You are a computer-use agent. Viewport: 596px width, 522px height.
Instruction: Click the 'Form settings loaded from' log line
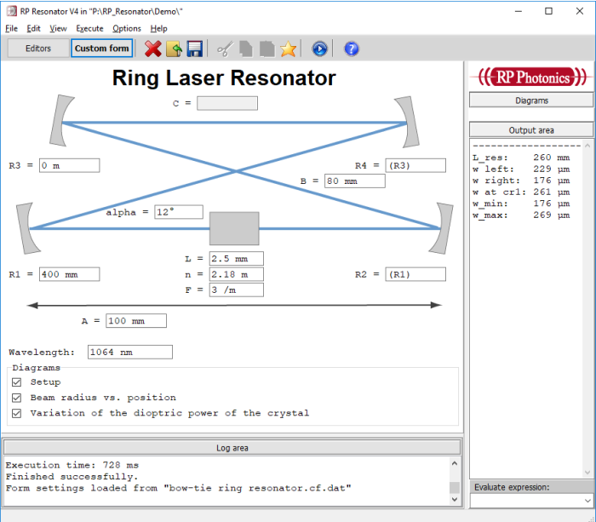[x=178, y=488]
